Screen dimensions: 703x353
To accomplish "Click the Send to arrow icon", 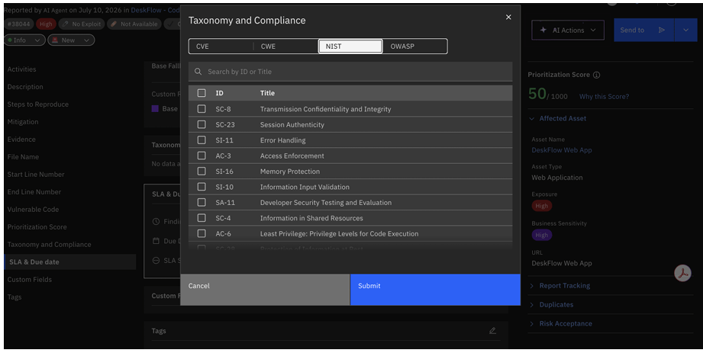I will coord(661,30).
